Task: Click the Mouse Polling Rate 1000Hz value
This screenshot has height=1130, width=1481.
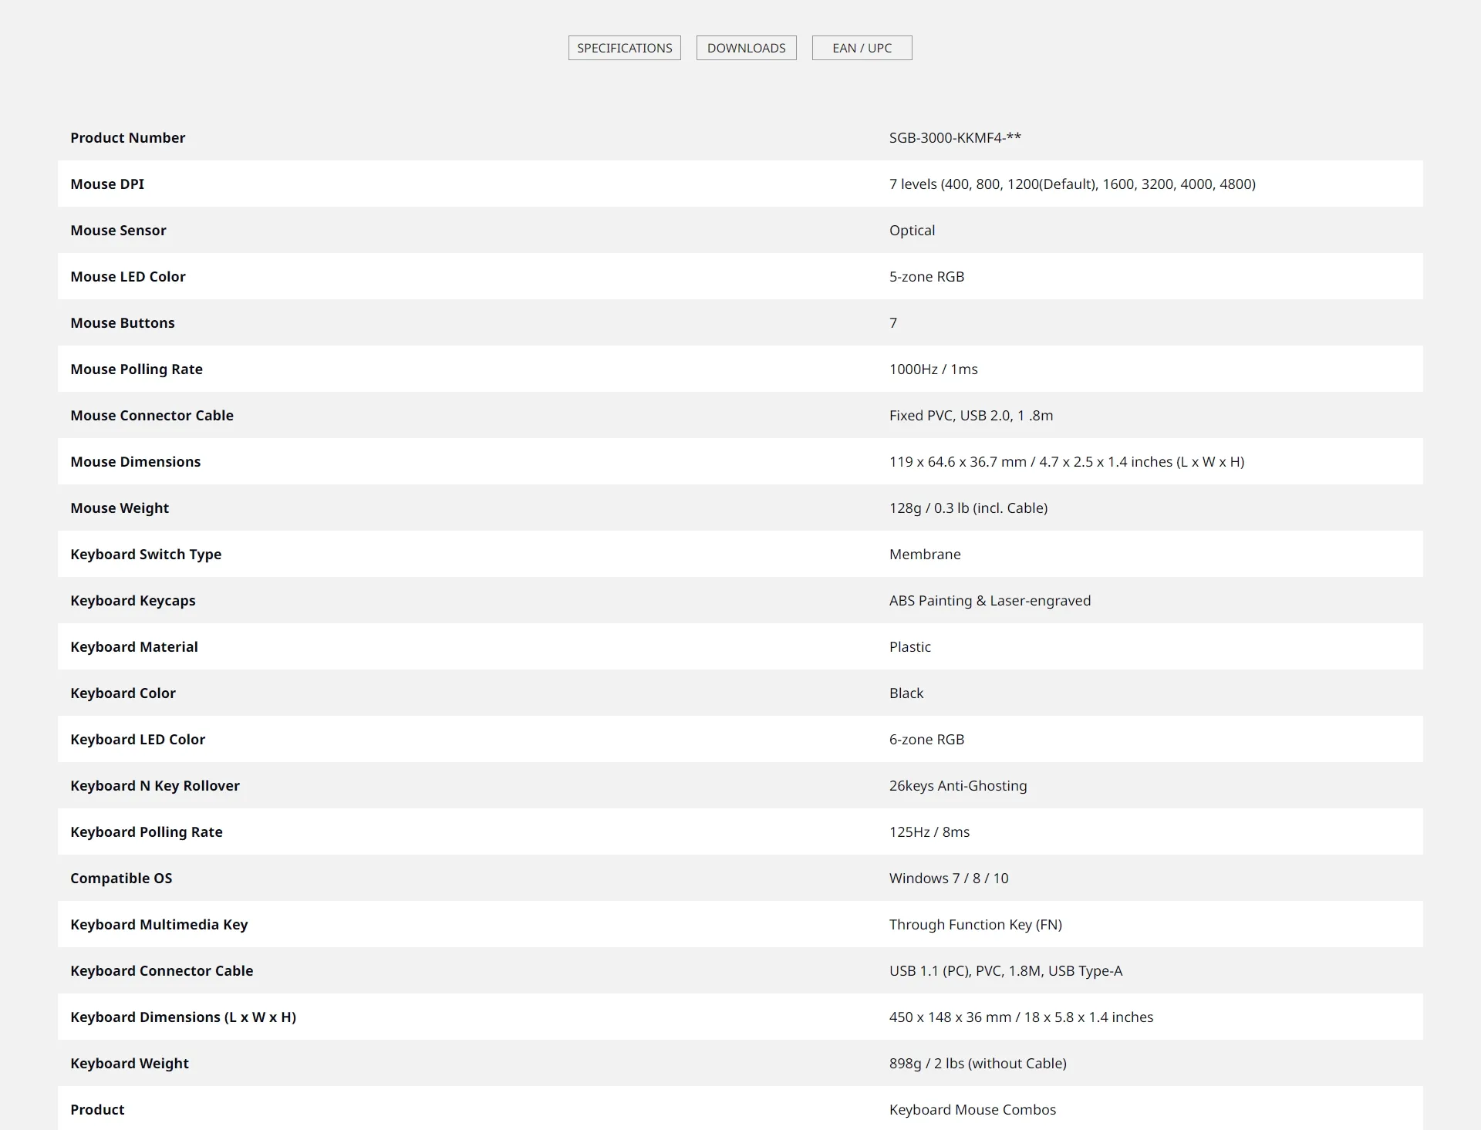Action: [x=933, y=369]
